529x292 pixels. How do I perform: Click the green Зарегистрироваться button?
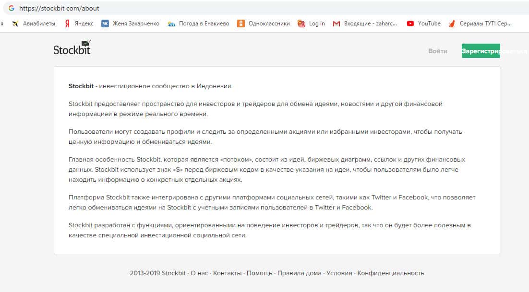click(x=481, y=51)
